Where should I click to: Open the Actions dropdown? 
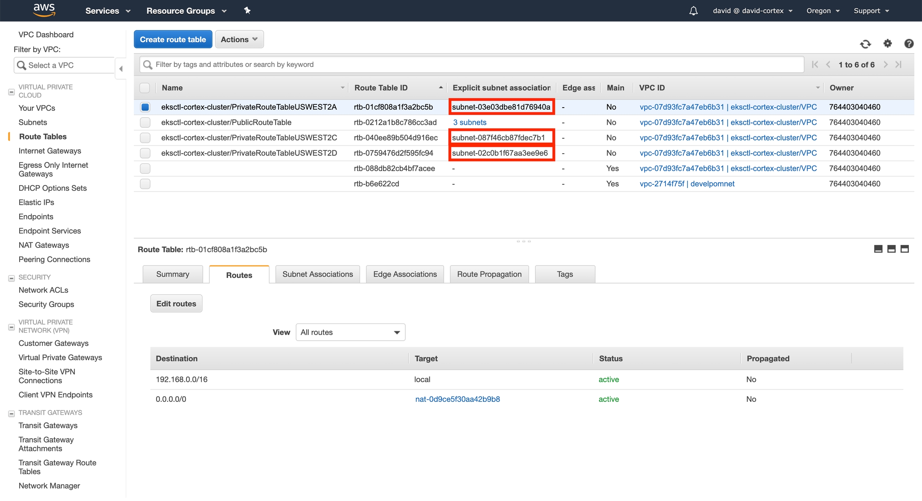click(239, 39)
